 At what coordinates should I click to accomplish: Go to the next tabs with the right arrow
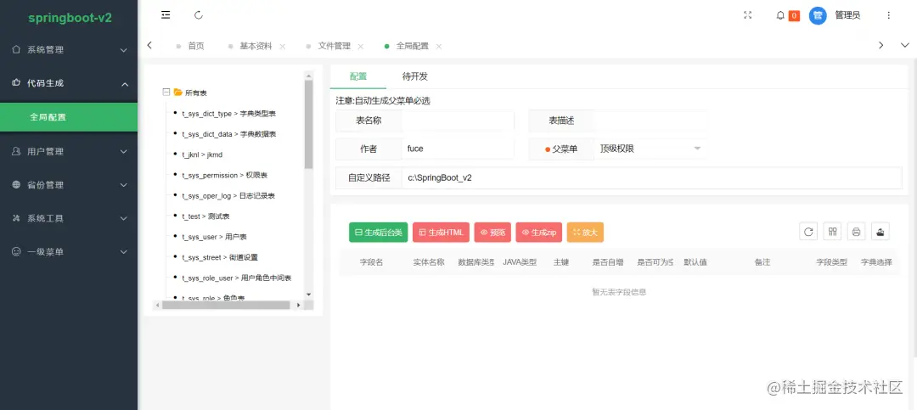coord(880,46)
